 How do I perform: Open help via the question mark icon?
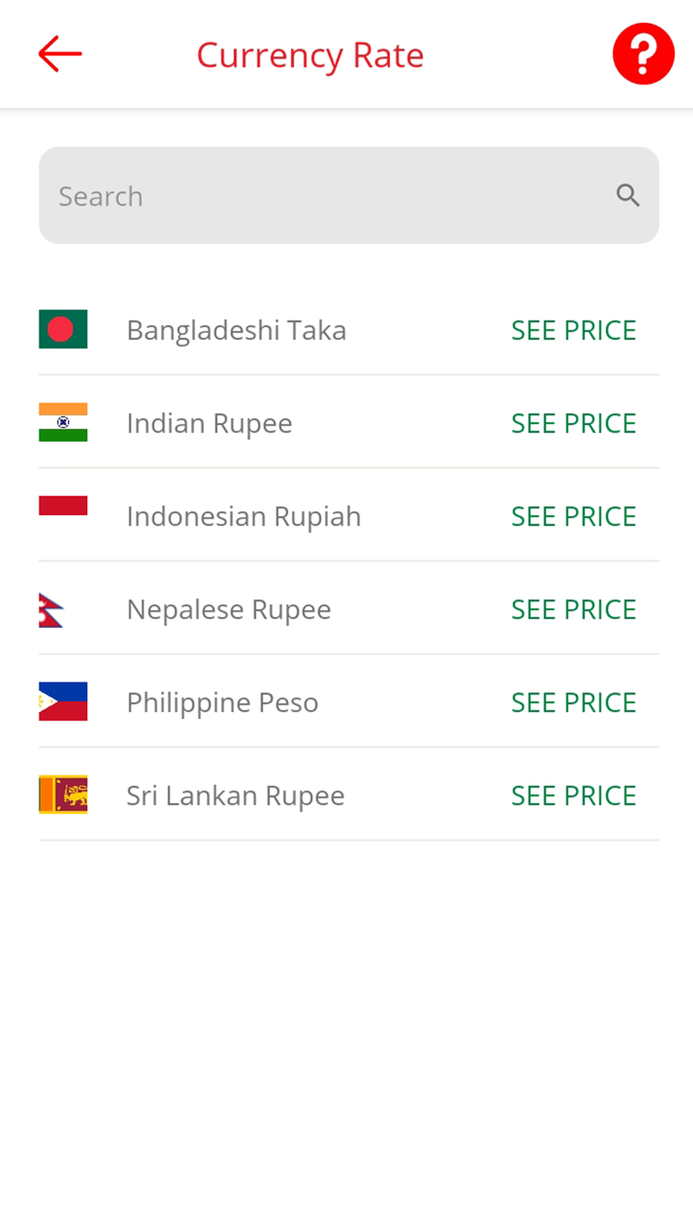pyautogui.click(x=643, y=53)
